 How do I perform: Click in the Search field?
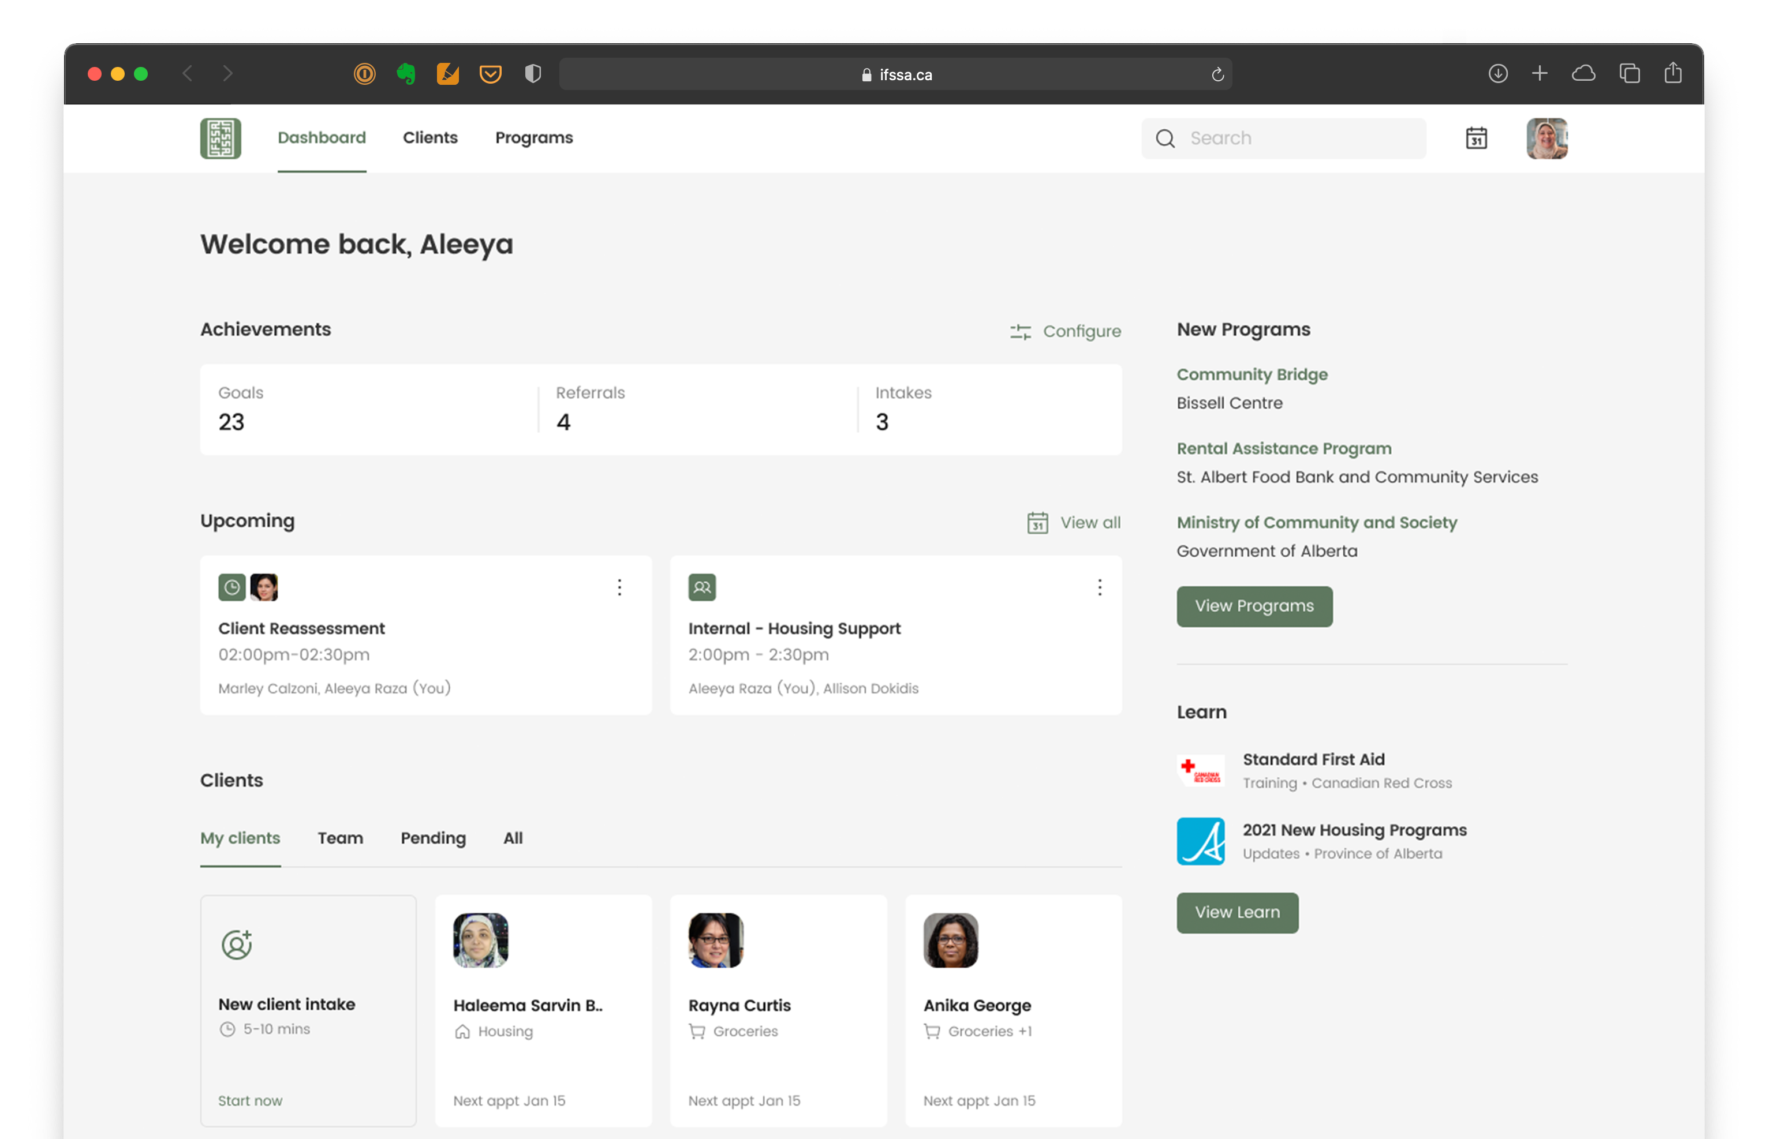(x=1284, y=138)
